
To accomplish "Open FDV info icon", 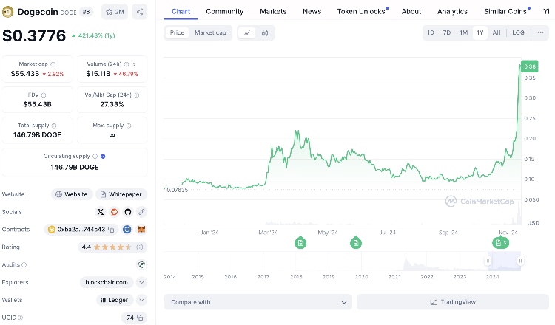I will pyautogui.click(x=44, y=95).
